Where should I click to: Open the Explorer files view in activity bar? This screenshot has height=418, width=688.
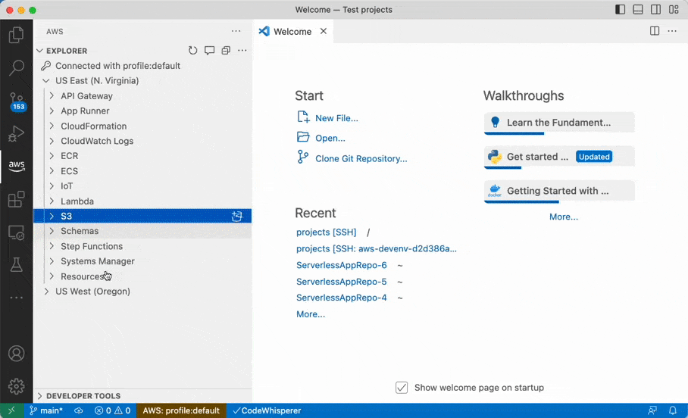click(16, 35)
